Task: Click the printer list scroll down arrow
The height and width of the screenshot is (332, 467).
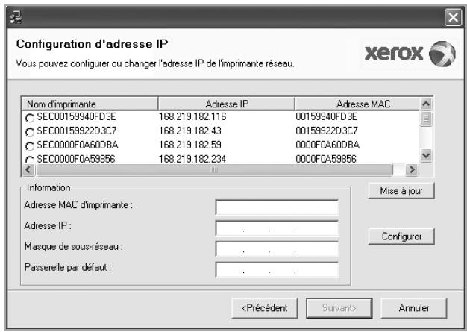Action: pyautogui.click(x=426, y=155)
